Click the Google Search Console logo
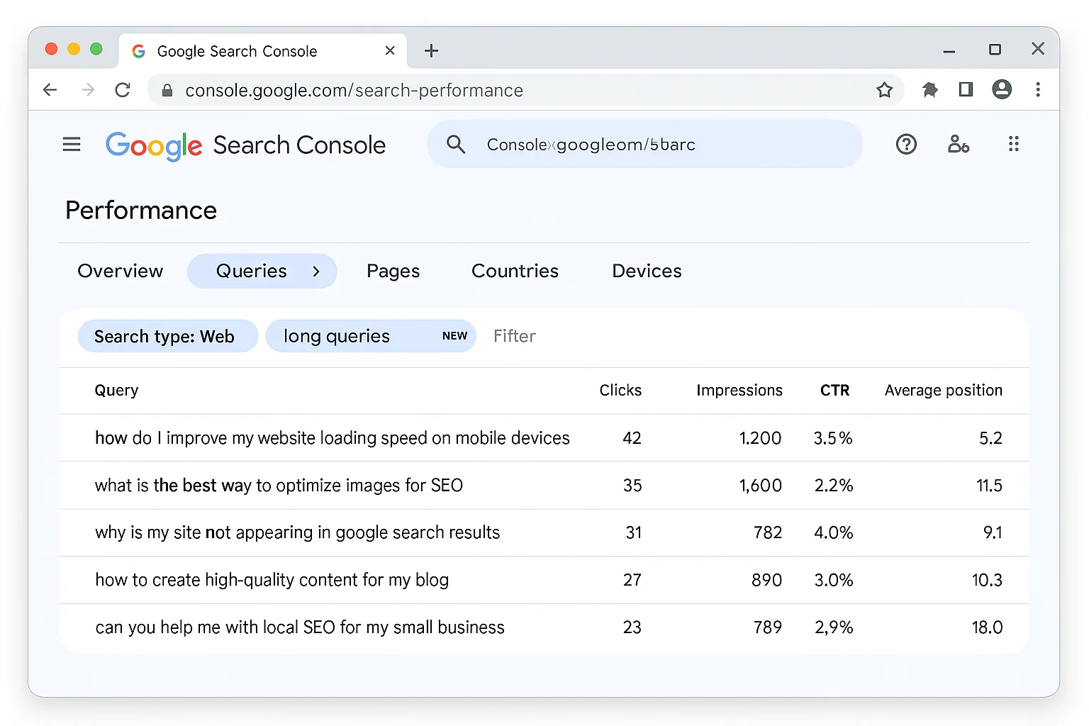Viewport: 1089px width, 726px height. pyautogui.click(x=245, y=145)
